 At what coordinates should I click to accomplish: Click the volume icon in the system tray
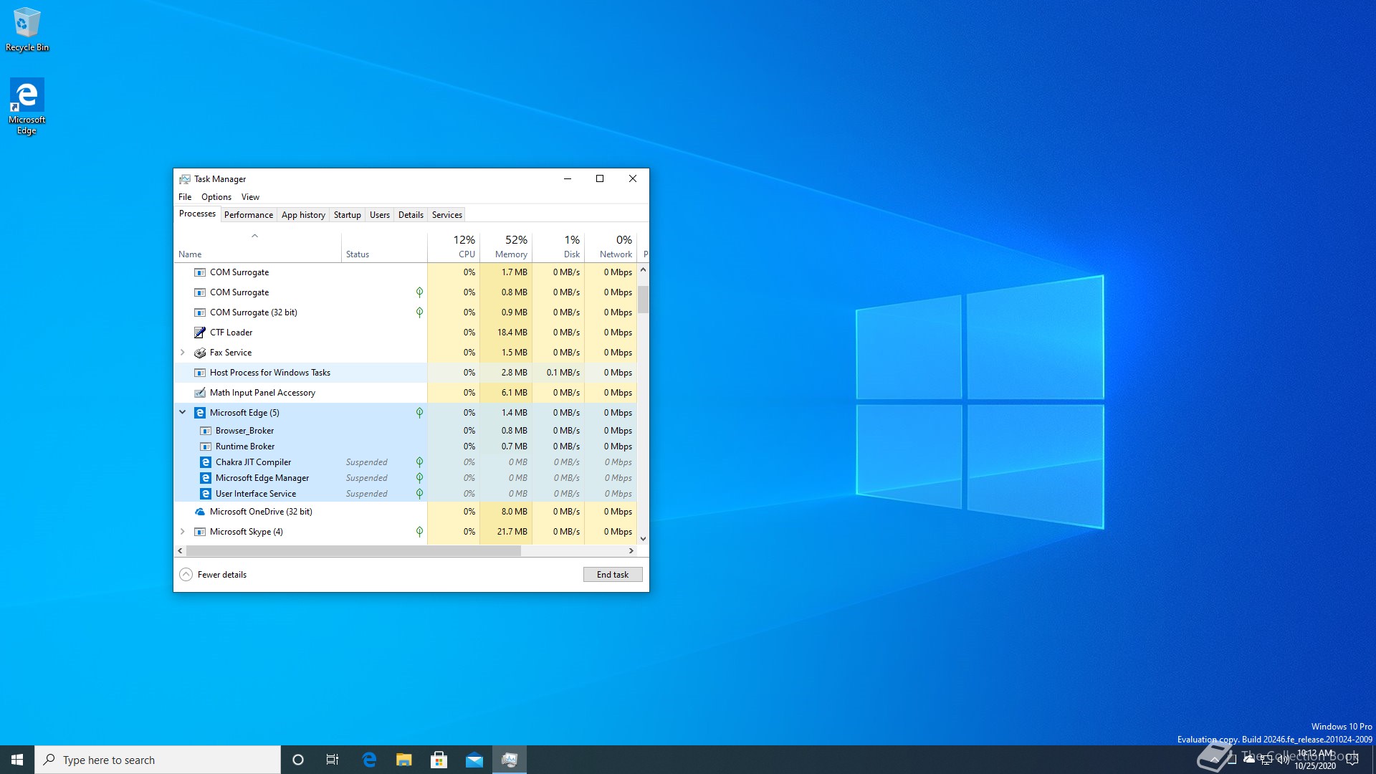tap(1283, 760)
